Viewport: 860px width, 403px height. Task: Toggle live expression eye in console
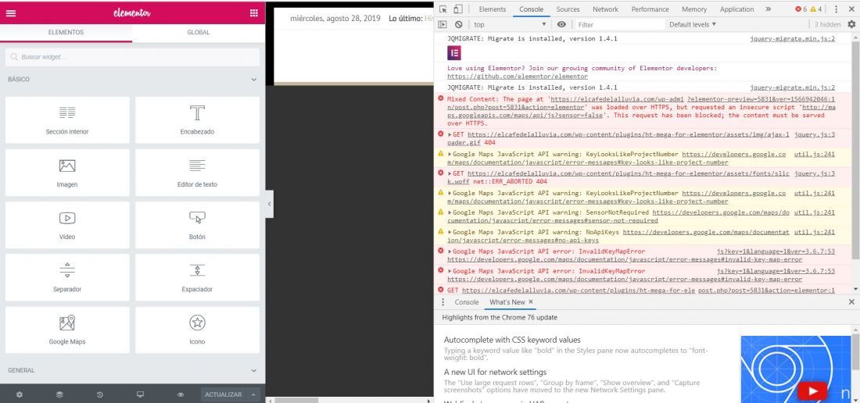[x=561, y=25]
